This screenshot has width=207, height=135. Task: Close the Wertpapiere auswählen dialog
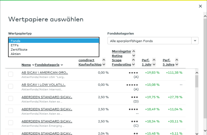(x=200, y=6)
